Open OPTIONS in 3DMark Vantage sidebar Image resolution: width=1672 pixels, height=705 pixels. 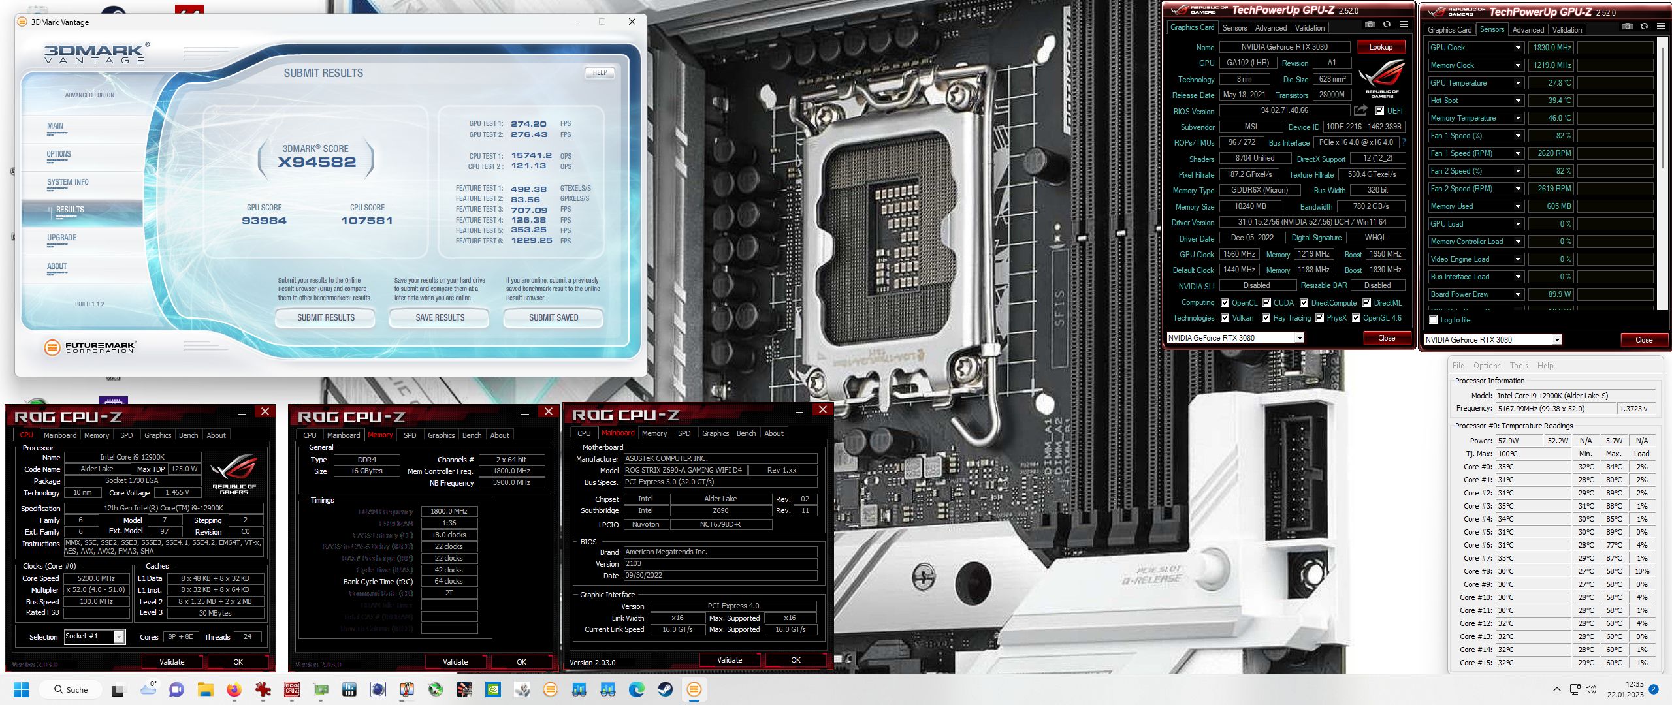coord(59,155)
